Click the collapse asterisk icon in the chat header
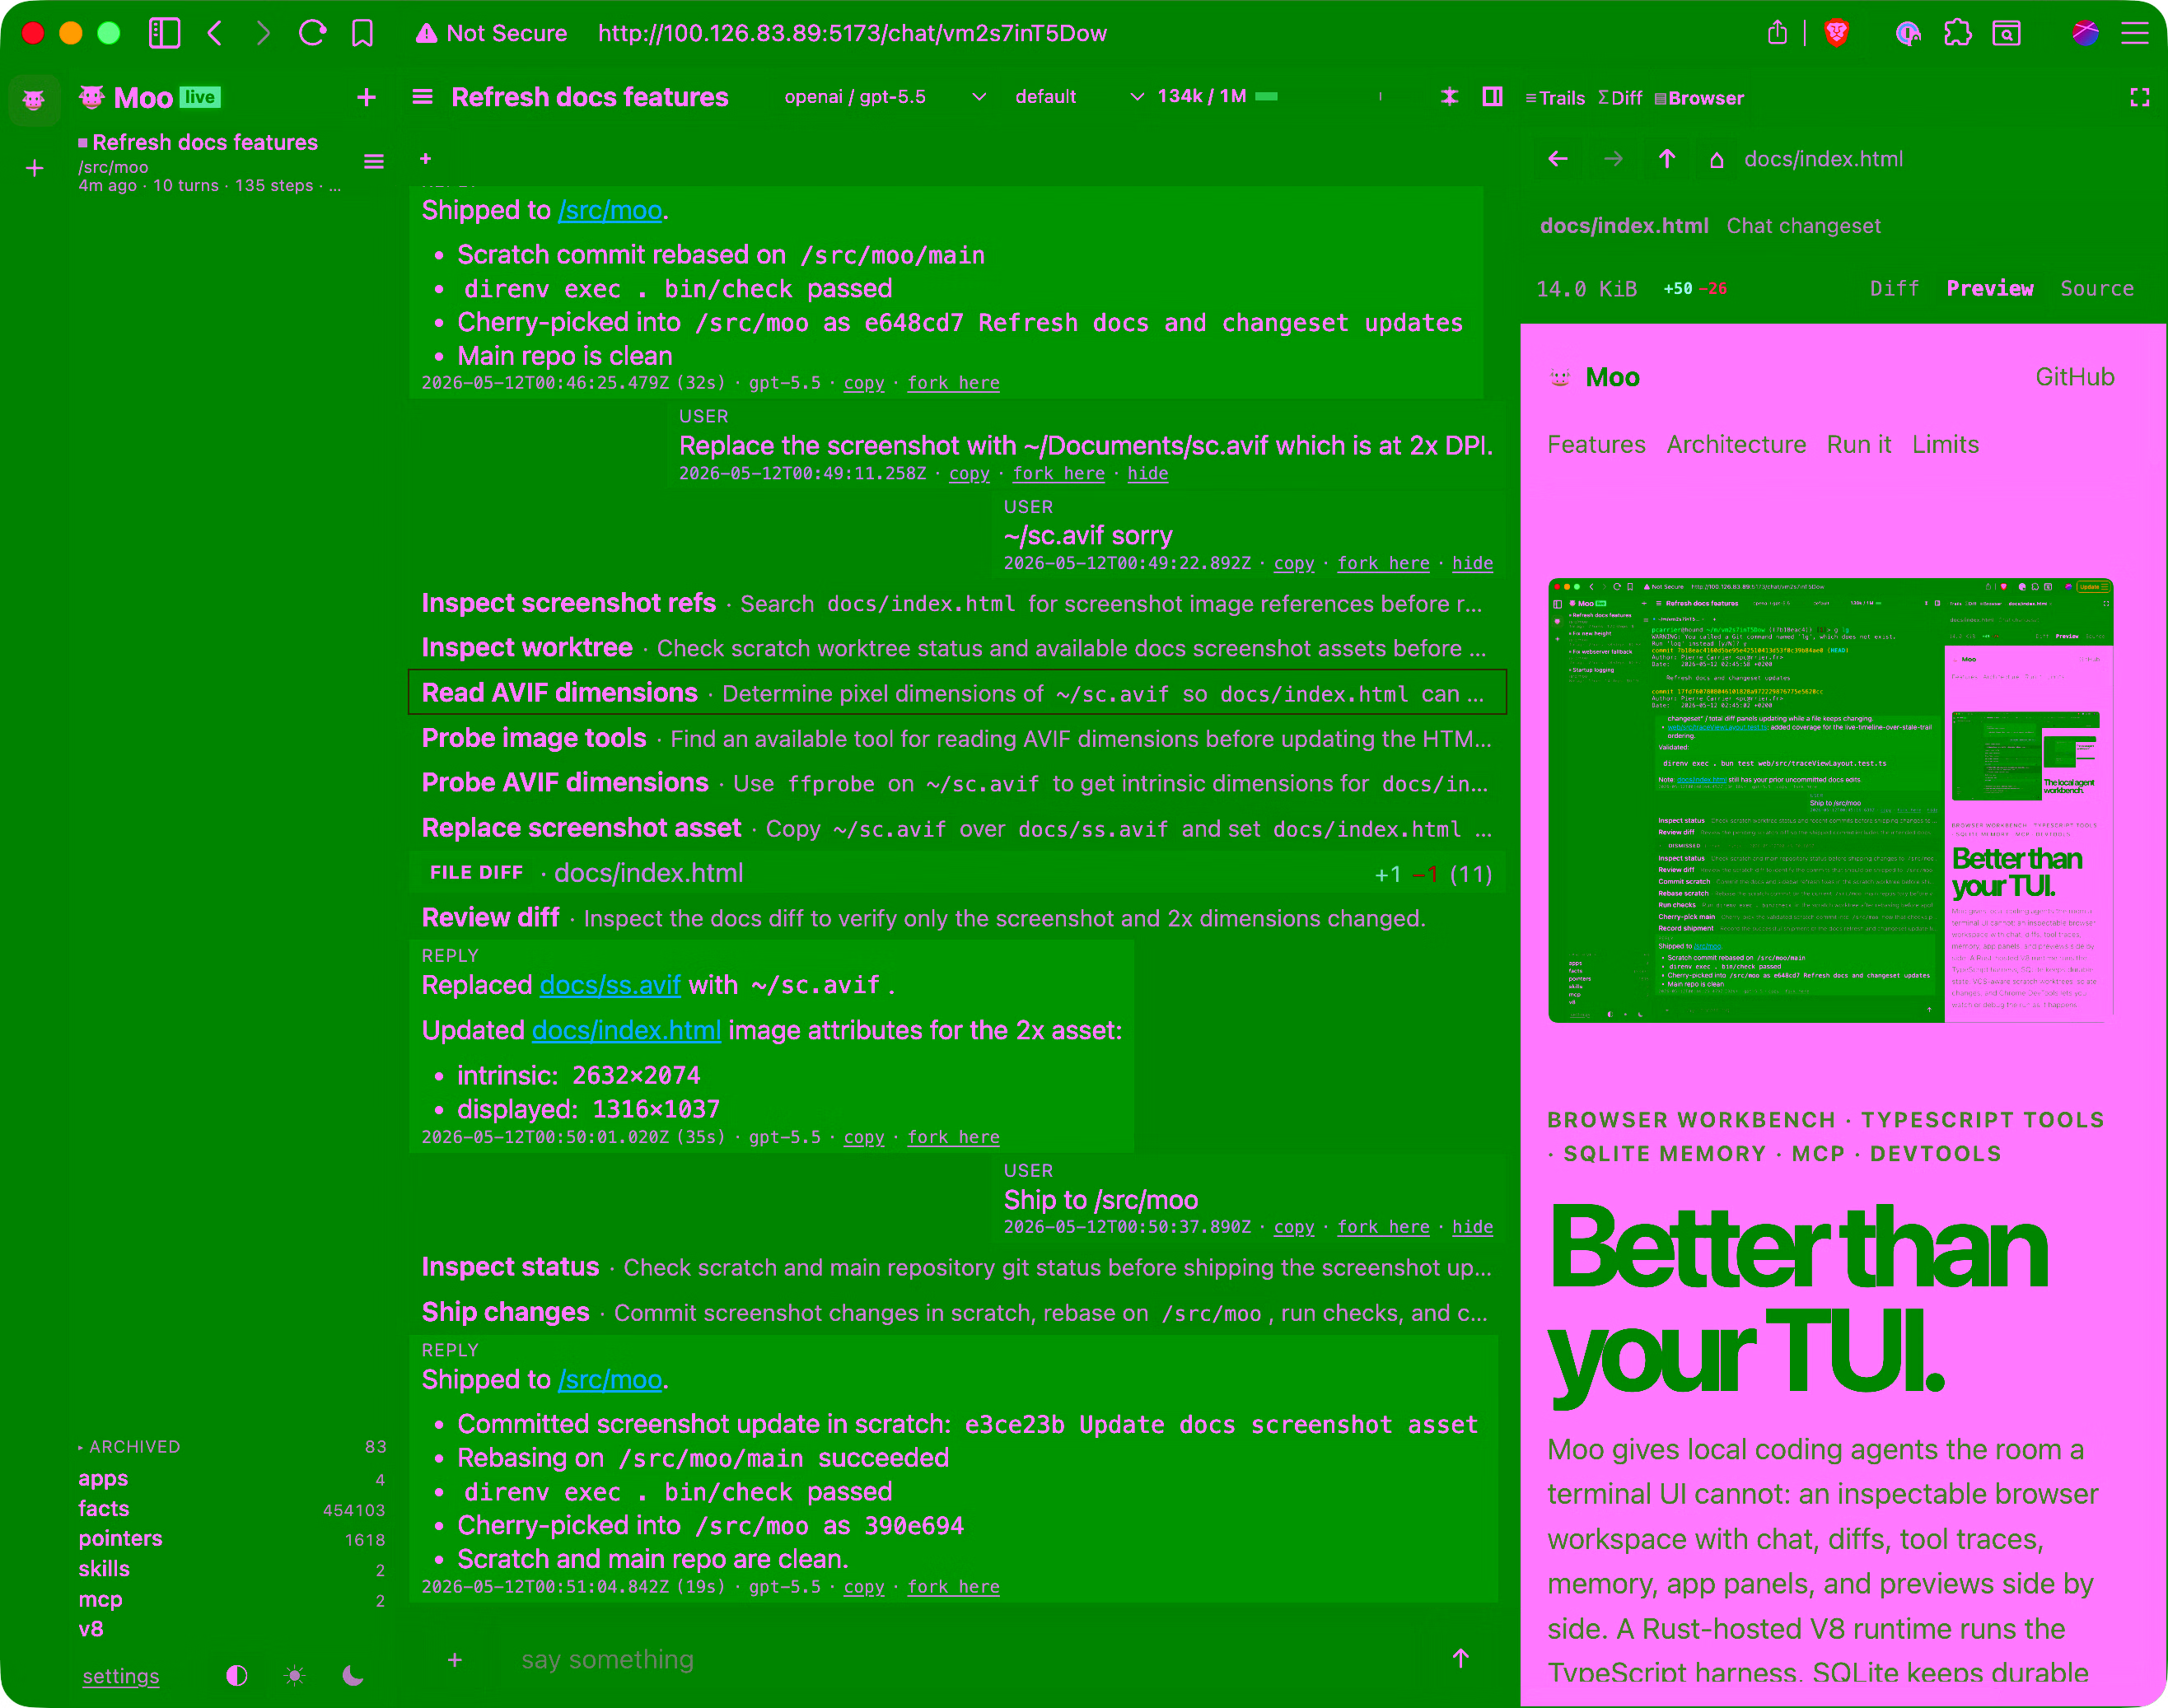Screen dimensions: 2168x1708 point(1449,97)
